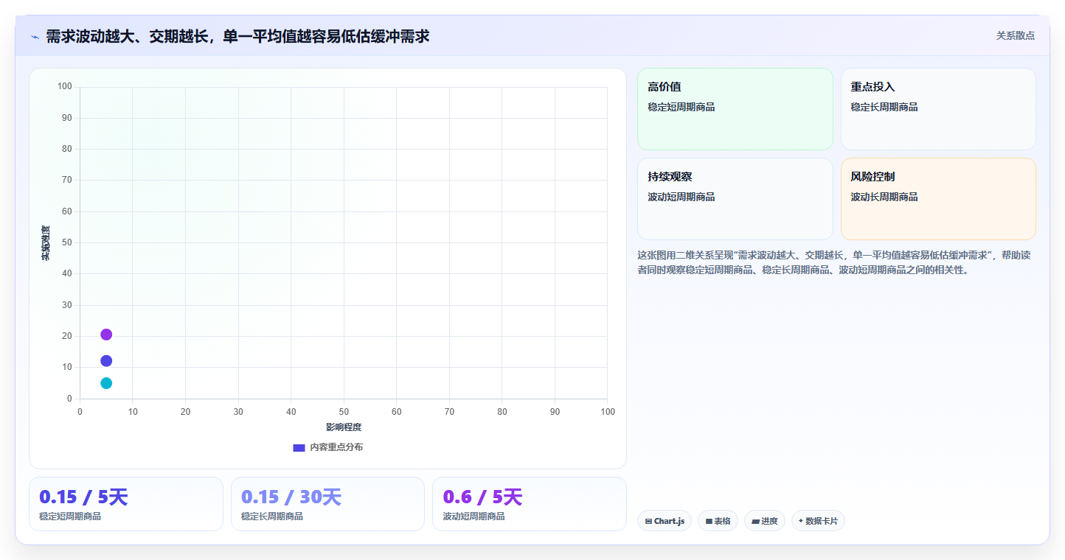The height and width of the screenshot is (560, 1065).
Task: Select the 重点投入 quadrant card
Action: tap(938, 109)
